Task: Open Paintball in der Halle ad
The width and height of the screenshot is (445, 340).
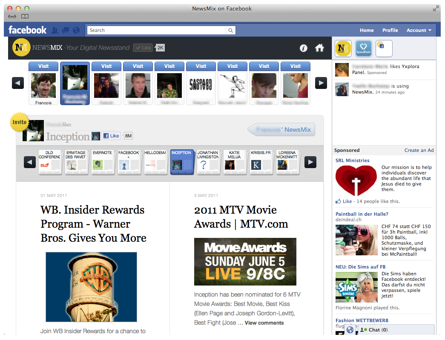Action: (x=362, y=214)
